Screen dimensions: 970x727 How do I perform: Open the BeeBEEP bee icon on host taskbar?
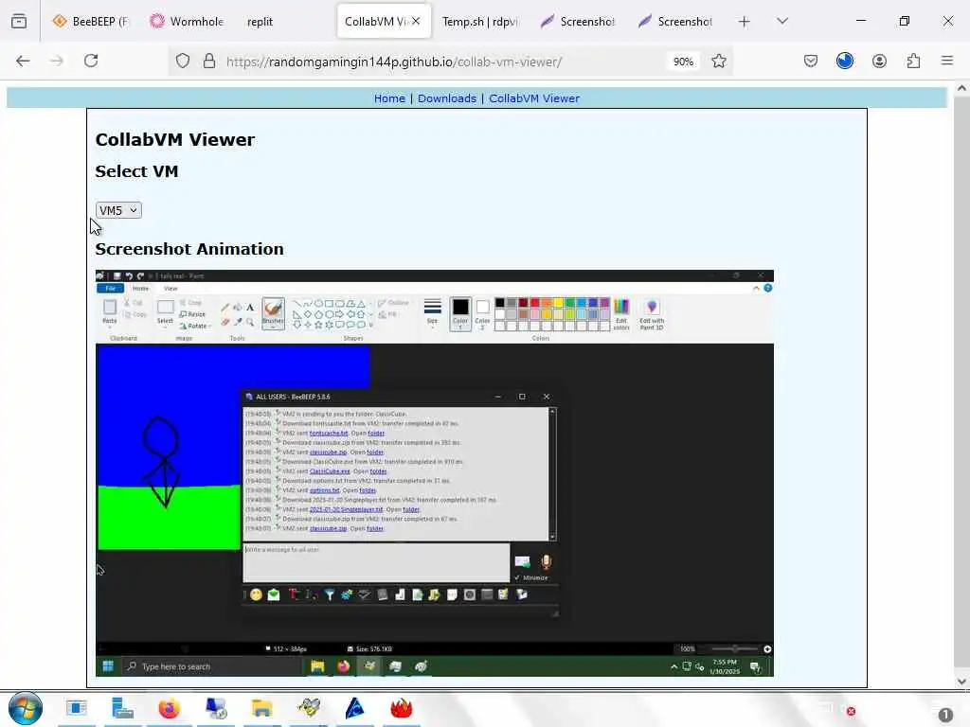(x=308, y=708)
